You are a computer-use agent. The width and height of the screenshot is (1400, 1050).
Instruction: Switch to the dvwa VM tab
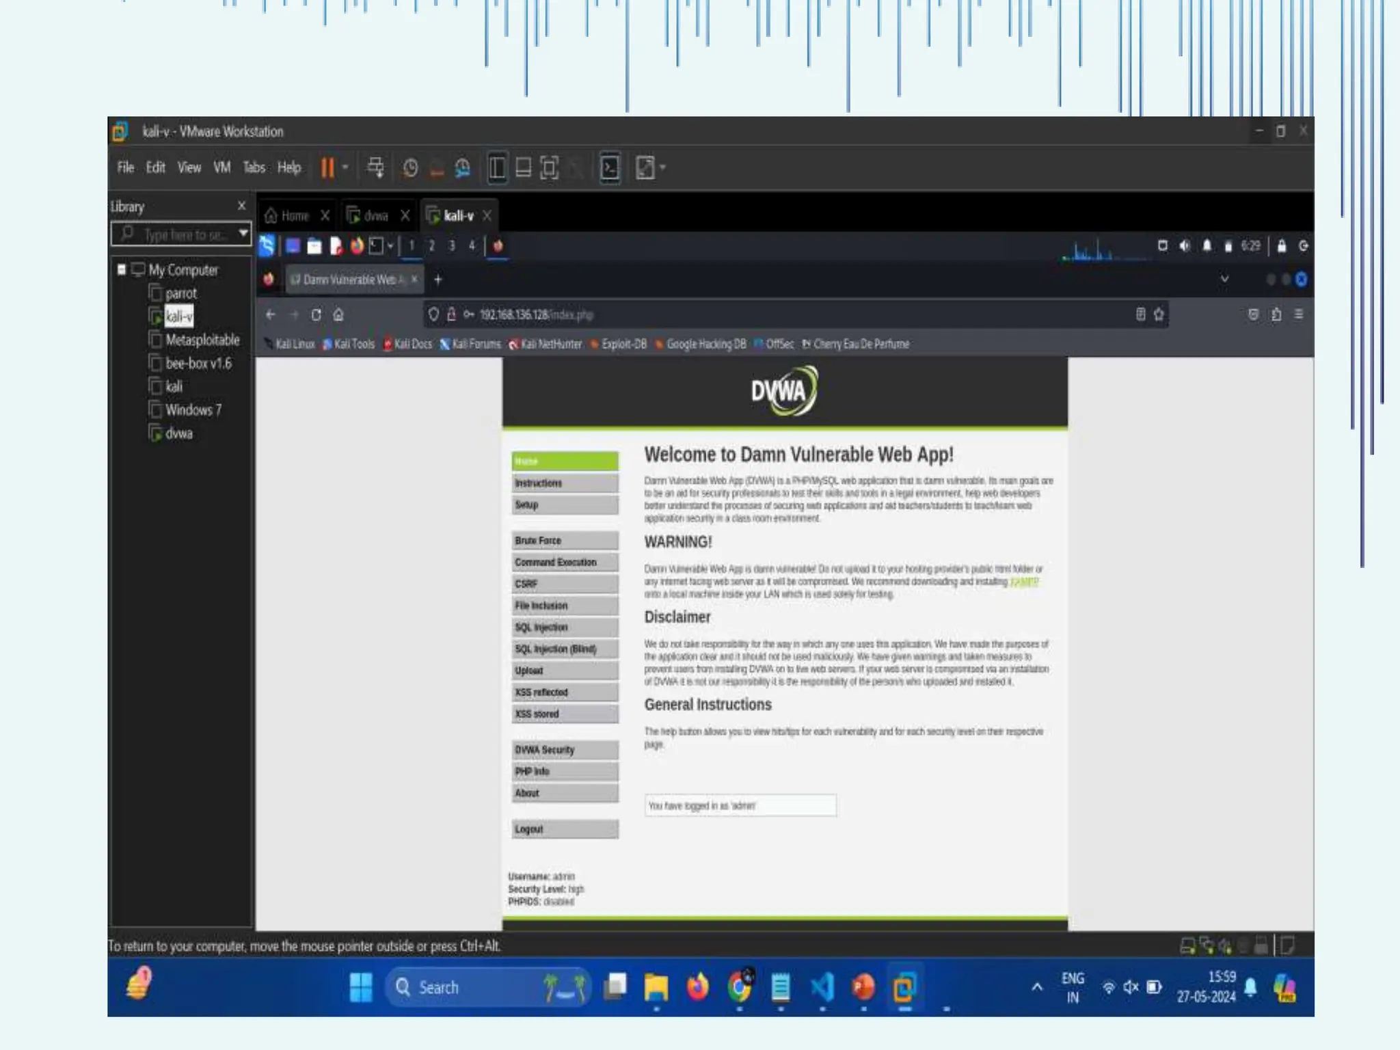[375, 216]
